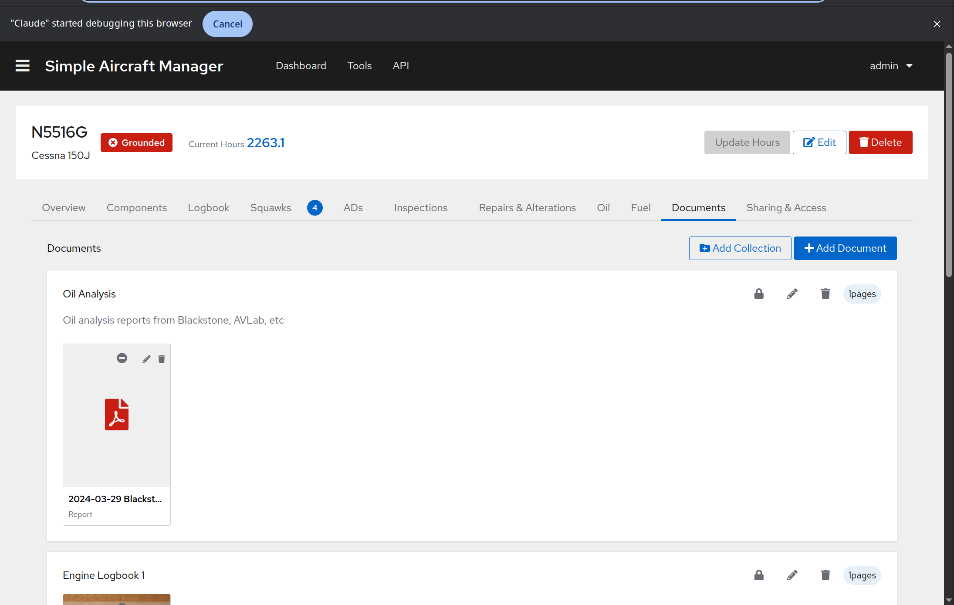Image resolution: width=954 pixels, height=605 pixels.
Task: Expand the admin user dropdown
Action: click(891, 66)
